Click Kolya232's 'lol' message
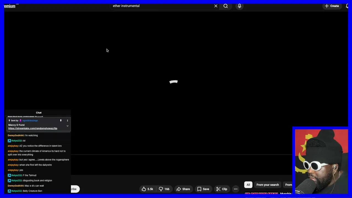Image resolution: width=352 pixels, height=198 pixels. coord(16,141)
